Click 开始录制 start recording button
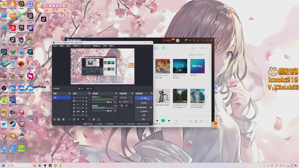This screenshot has width=299, height=168. tap(144, 103)
